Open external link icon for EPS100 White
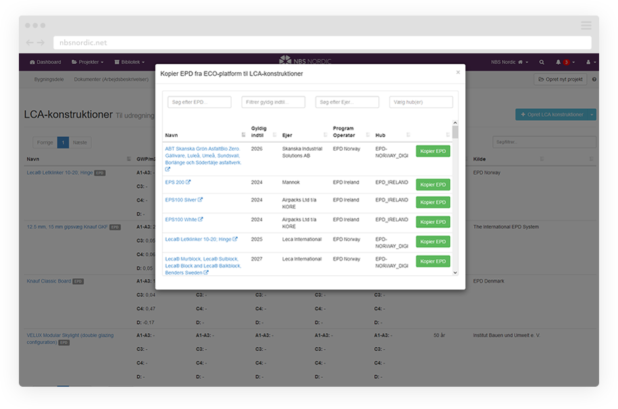Image resolution: width=618 pixels, height=409 pixels. tap(201, 219)
